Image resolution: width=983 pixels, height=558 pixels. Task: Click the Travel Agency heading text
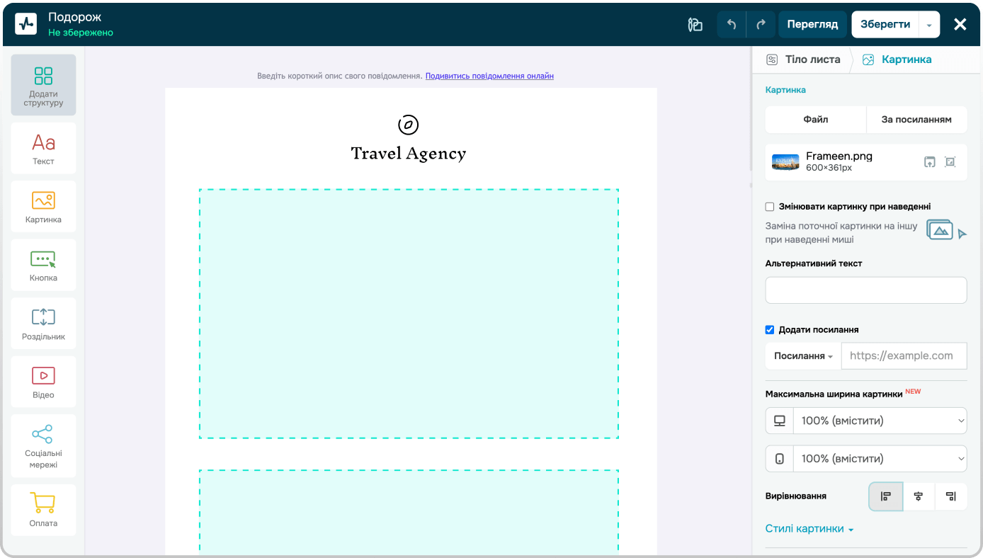(409, 154)
